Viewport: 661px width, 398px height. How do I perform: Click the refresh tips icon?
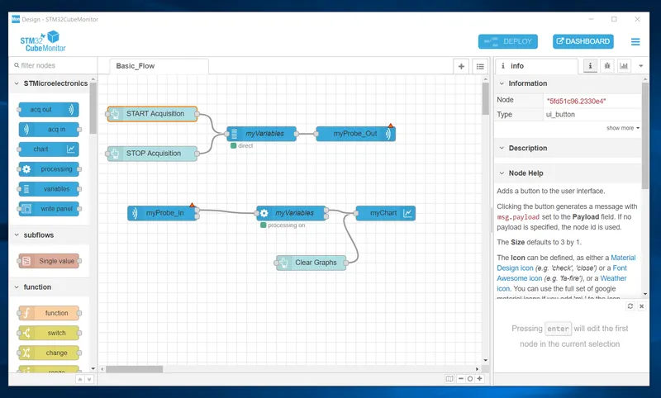click(630, 306)
